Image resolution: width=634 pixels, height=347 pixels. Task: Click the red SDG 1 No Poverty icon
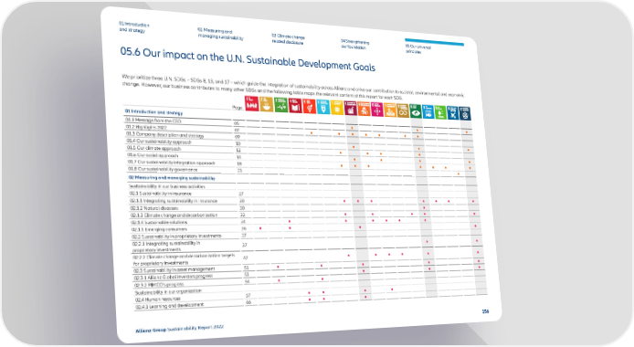click(x=251, y=103)
